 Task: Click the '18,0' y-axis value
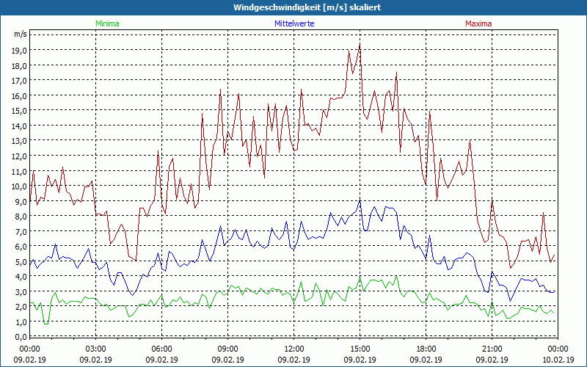click(21, 65)
